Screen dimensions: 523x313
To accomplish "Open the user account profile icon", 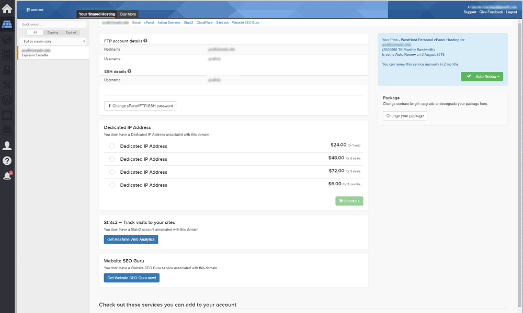I will 7,146.
